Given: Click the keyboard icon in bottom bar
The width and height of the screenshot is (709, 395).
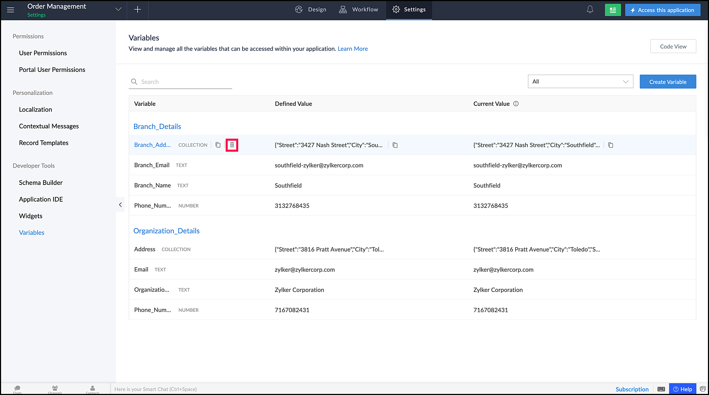Looking at the screenshot, I should 661,389.
